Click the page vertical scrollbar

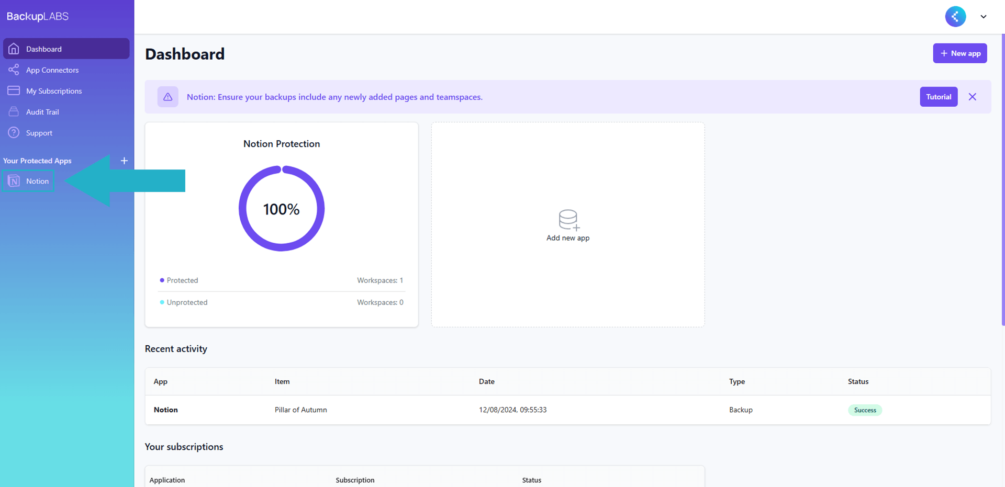coord(1002,180)
